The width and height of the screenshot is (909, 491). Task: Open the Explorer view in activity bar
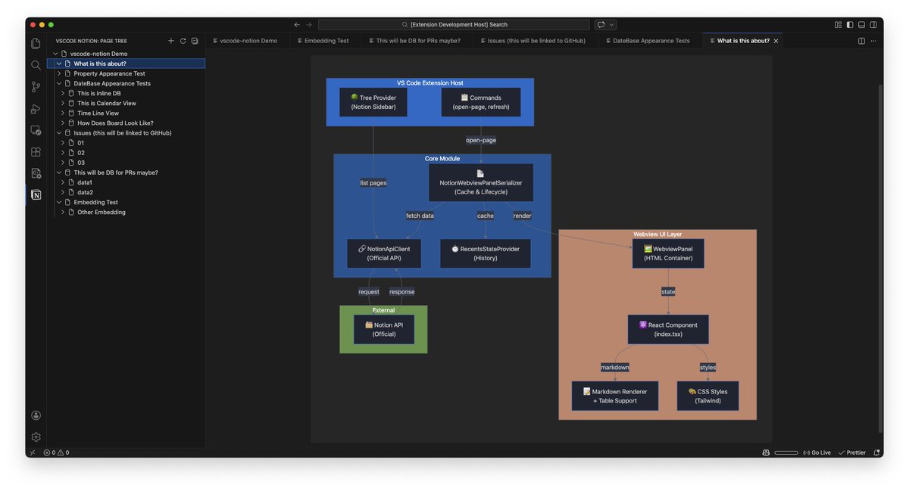[x=36, y=44]
